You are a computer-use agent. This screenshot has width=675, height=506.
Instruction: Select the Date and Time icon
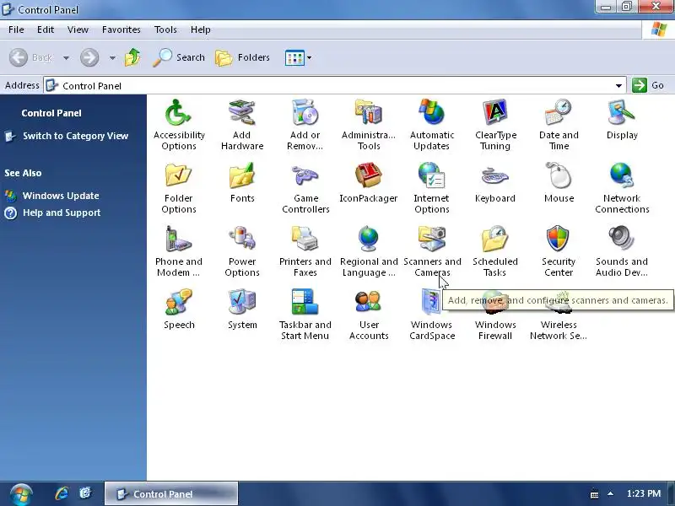click(x=559, y=112)
